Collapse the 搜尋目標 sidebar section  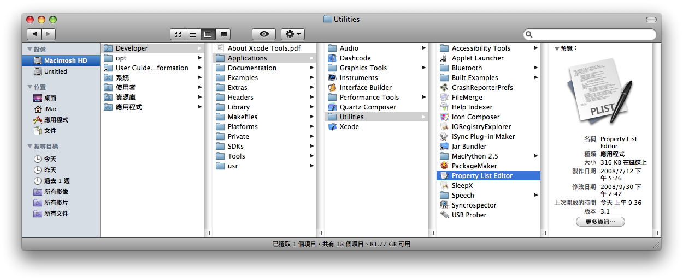tap(30, 147)
